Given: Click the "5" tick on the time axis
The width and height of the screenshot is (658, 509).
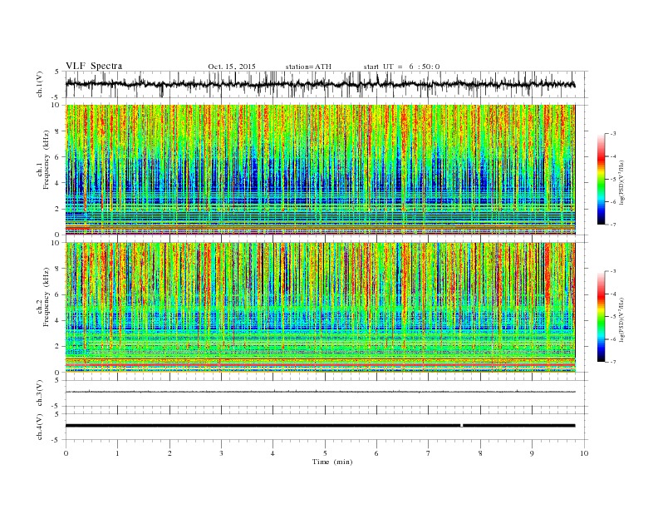Looking at the screenshot, I should click(x=325, y=453).
